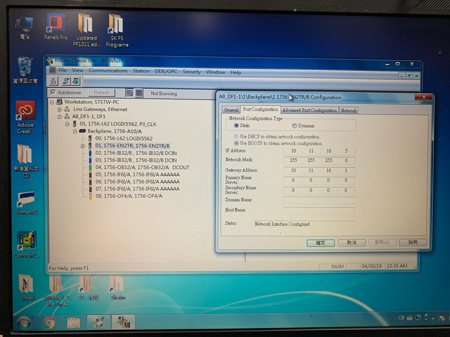Screen dimensions: 450x337
Task: Launch Chrome from the taskbar
Action: tap(49, 323)
